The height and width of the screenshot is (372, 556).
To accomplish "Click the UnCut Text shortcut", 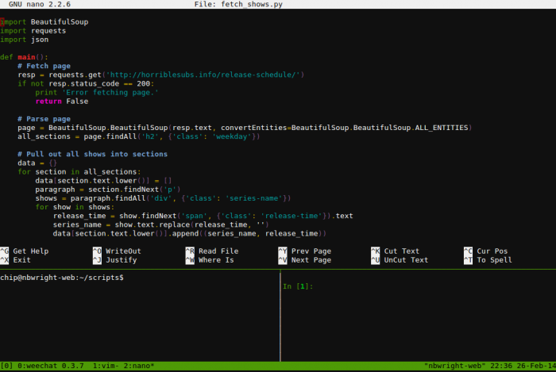I will click(400, 260).
